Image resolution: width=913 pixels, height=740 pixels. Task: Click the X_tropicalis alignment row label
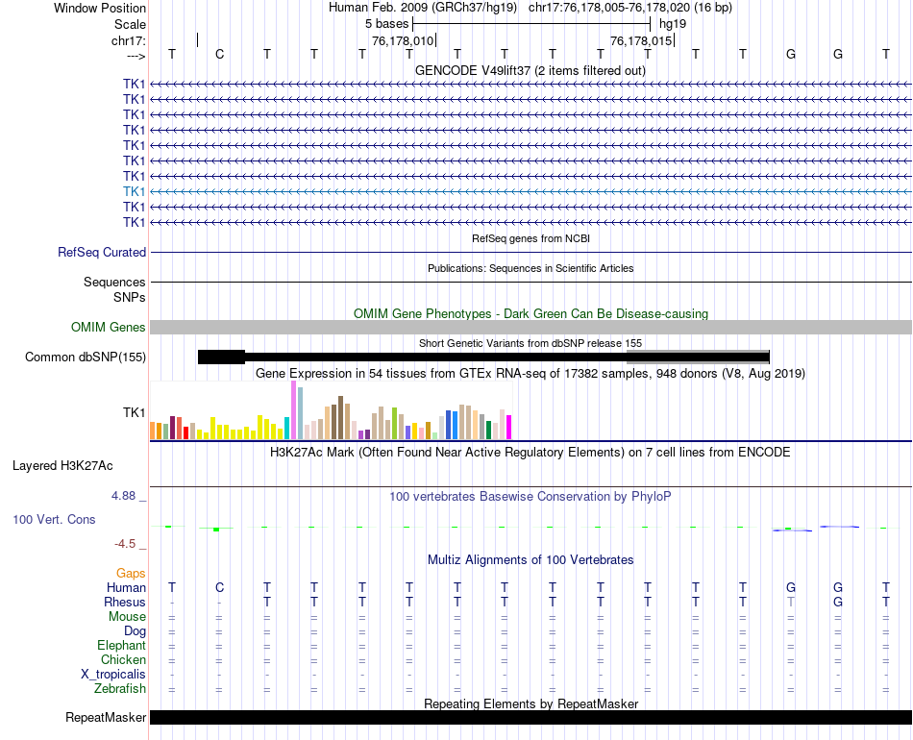pos(113,675)
